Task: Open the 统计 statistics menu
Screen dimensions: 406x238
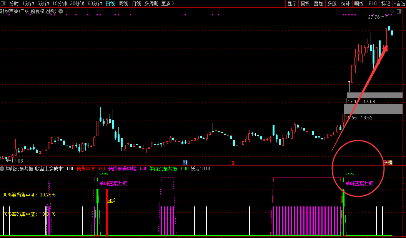Action: (345, 3)
